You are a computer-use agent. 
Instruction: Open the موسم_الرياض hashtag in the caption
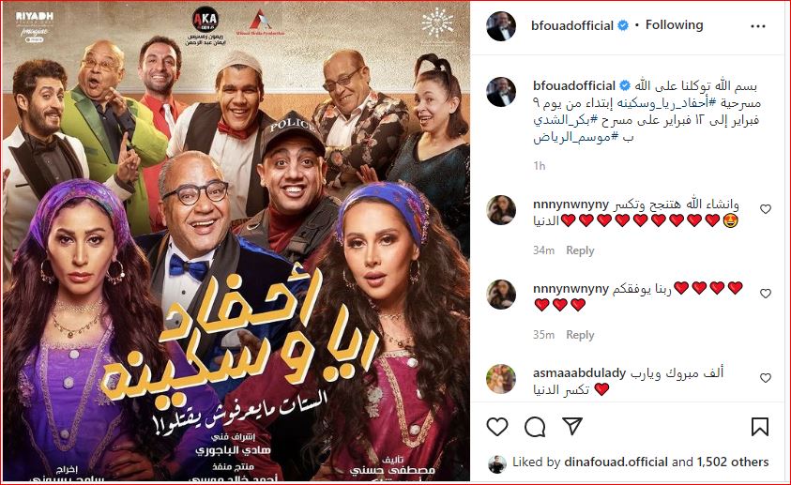tap(576, 137)
